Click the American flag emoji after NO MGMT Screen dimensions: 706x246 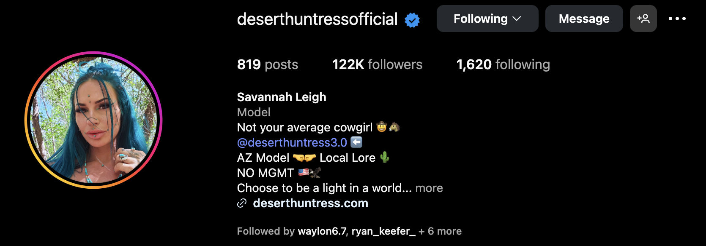pyautogui.click(x=303, y=172)
